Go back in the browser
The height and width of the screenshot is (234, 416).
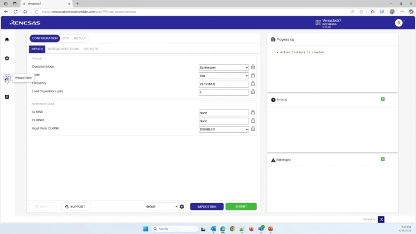pos(6,12)
